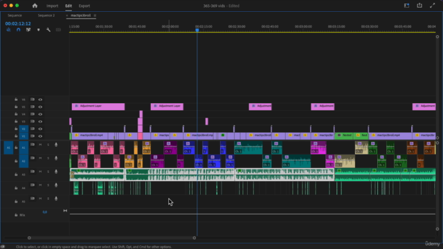
Task: Mute audio track A2
Action: (x=40, y=158)
